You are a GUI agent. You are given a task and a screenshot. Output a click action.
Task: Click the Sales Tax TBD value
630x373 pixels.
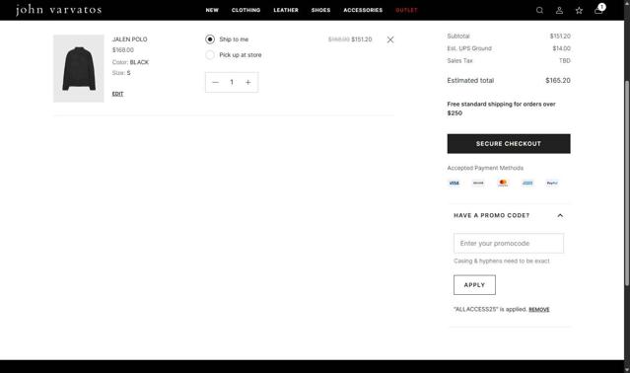pos(565,61)
